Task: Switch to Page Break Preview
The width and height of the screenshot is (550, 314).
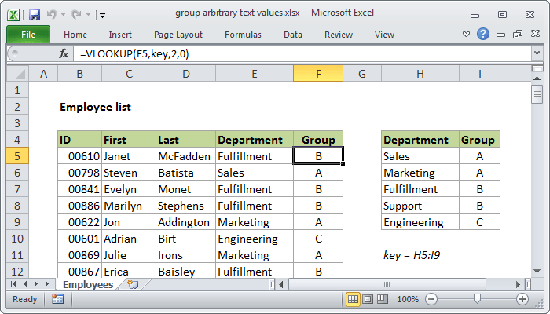Action: pos(382,299)
